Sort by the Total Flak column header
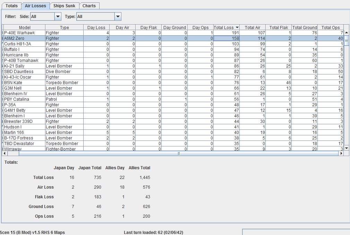The height and width of the screenshot is (235, 350). click(279, 27)
